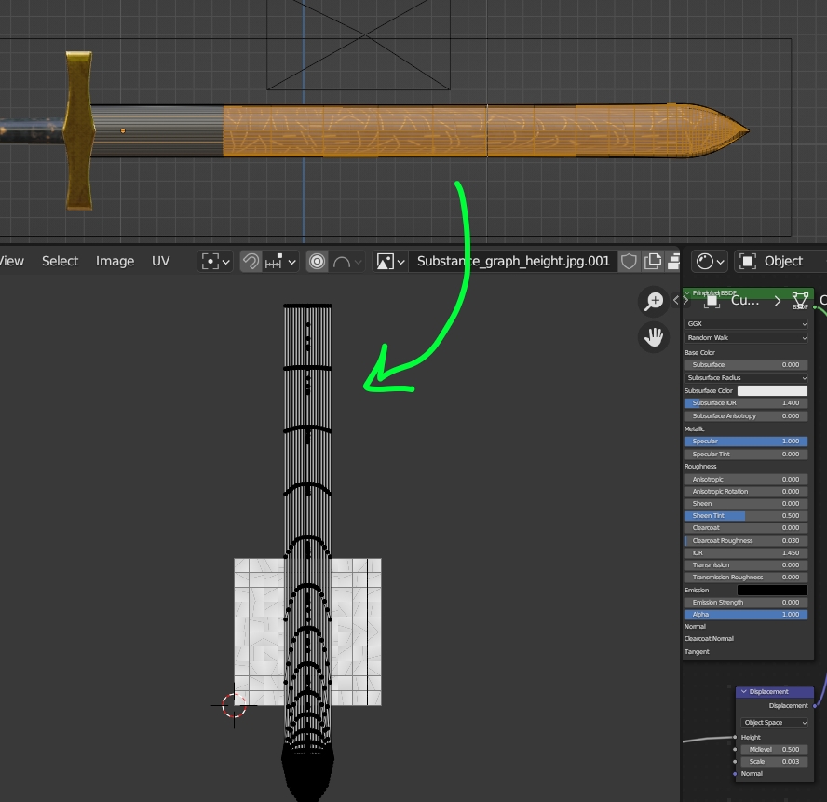Open the Image menu
Viewport: 827px width, 802px height.
click(115, 262)
